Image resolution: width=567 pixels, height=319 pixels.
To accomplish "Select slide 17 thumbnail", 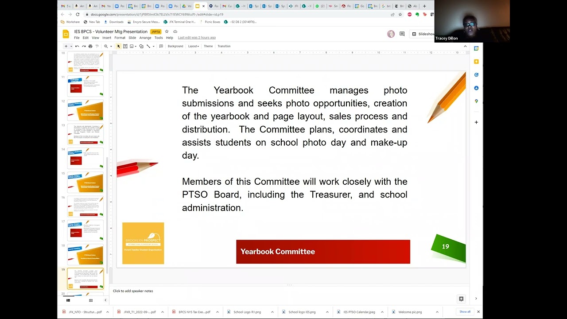I will coord(85,230).
